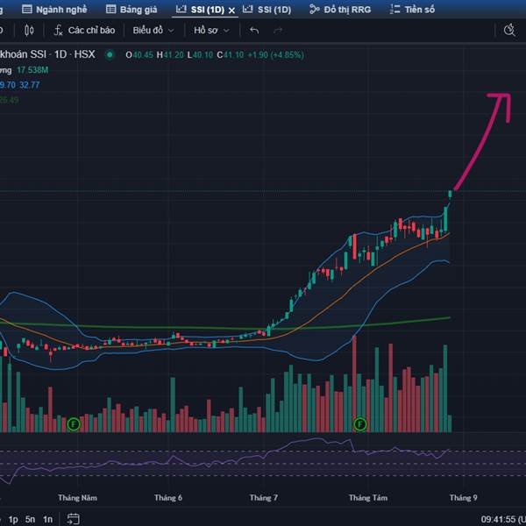The width and height of the screenshot is (526, 526).
Task: Click the fx indicators icon
Action: (59, 31)
